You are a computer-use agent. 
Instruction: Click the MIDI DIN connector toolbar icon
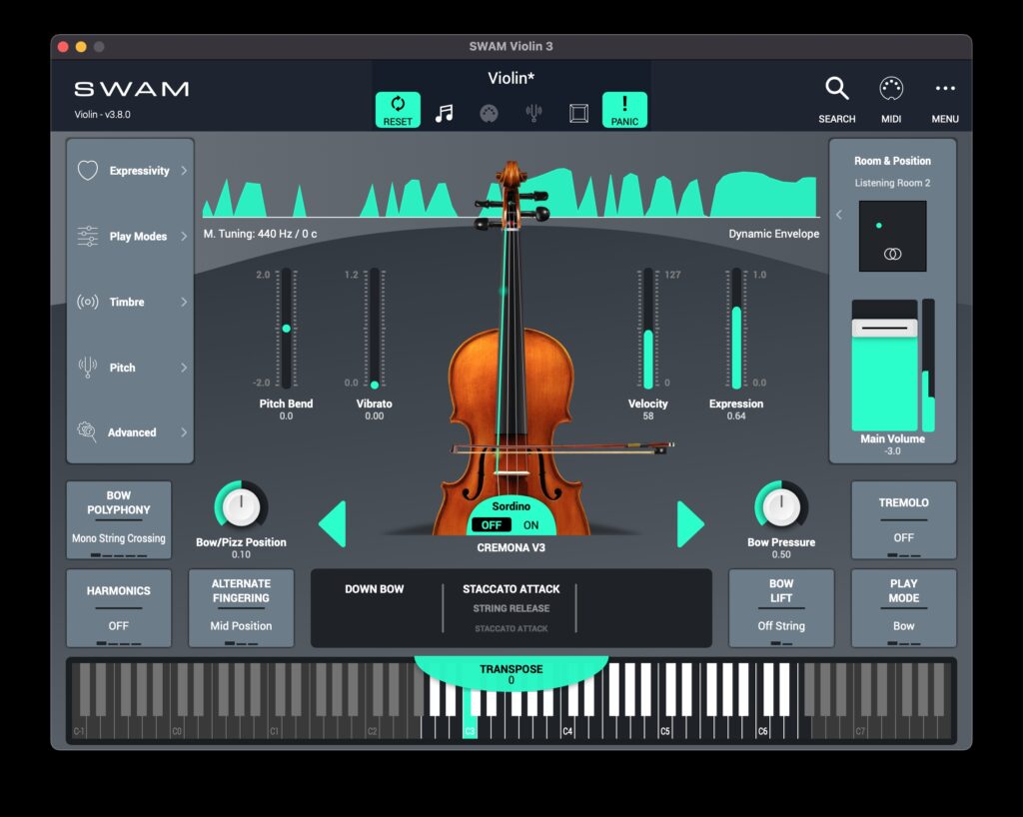pyautogui.click(x=487, y=111)
